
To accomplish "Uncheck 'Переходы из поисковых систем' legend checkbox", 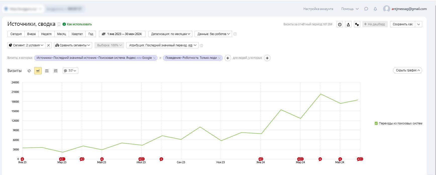I will tap(376, 123).
